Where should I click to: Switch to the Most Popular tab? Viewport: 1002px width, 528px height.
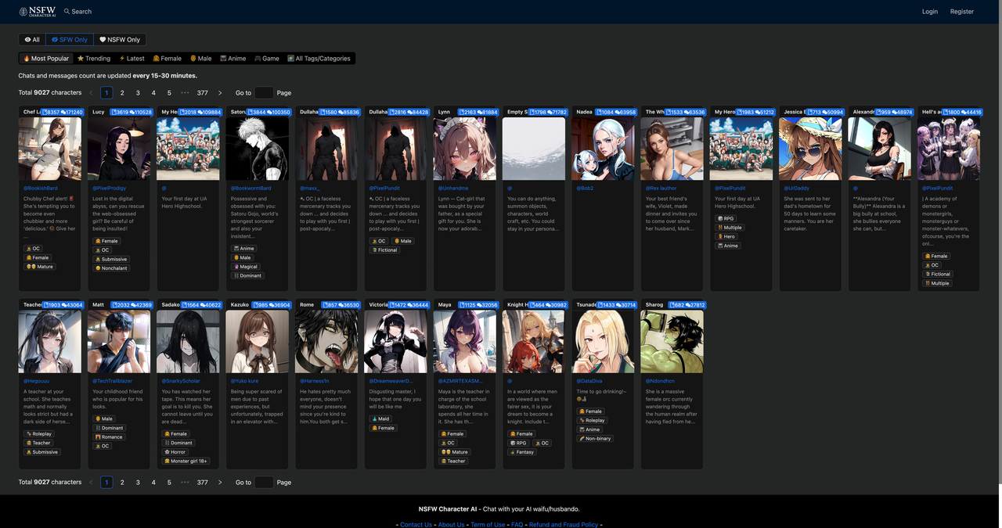[x=45, y=58]
